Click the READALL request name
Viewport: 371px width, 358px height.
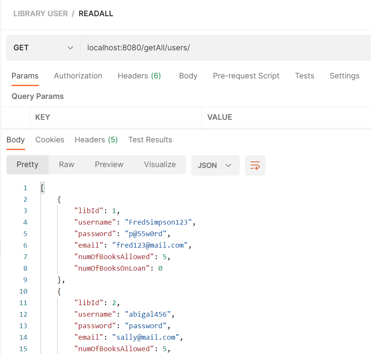tap(96, 14)
